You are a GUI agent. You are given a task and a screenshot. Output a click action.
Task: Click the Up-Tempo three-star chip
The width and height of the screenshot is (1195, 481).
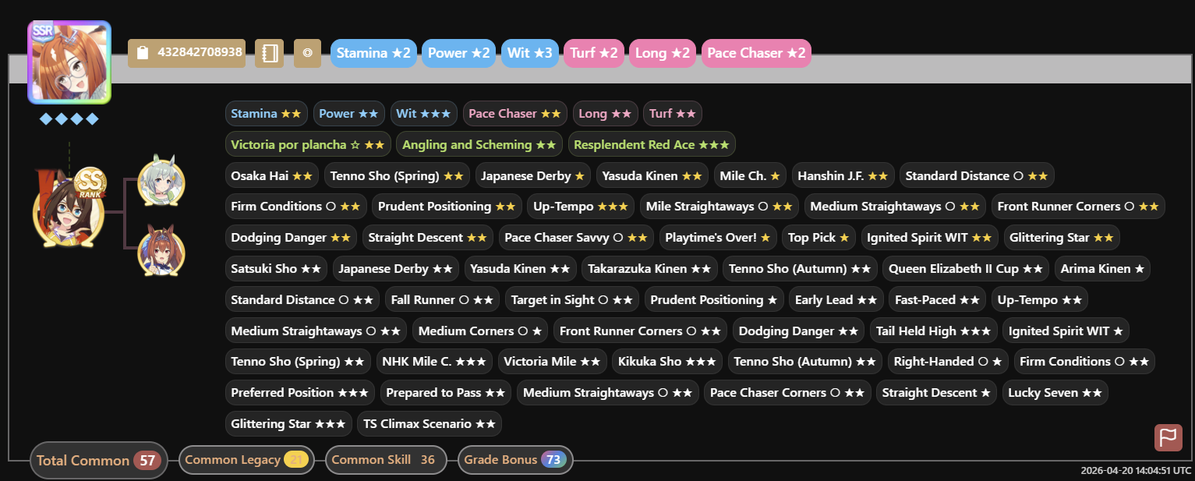(582, 207)
